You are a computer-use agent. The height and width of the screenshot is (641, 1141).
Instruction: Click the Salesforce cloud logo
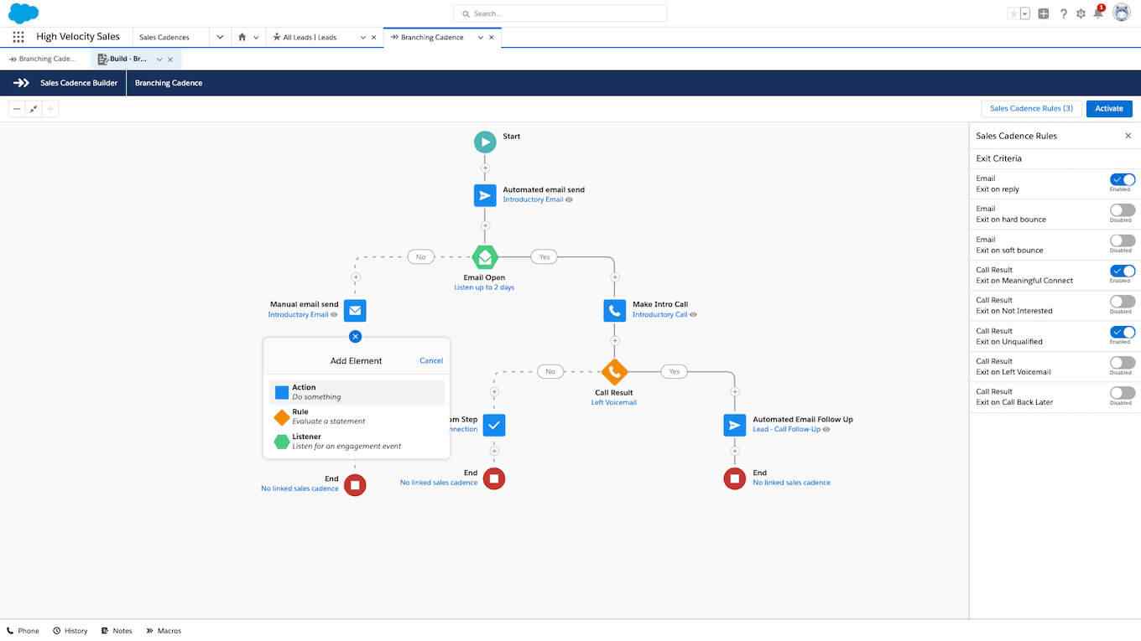(x=23, y=13)
